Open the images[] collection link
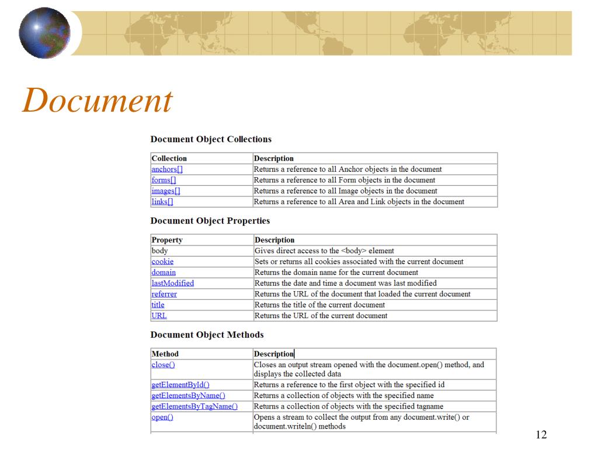Image resolution: width=598 pixels, height=449 pixels. [x=166, y=191]
